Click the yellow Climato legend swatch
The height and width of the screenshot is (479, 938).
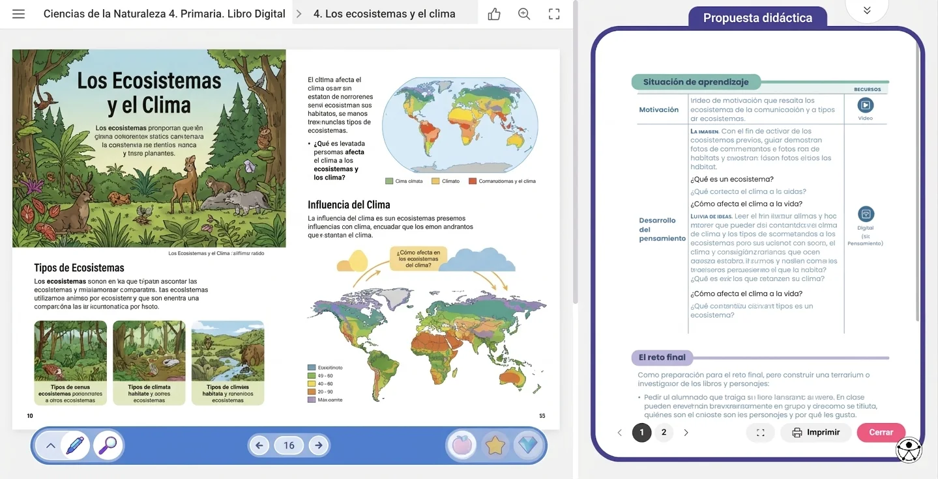[435, 181]
